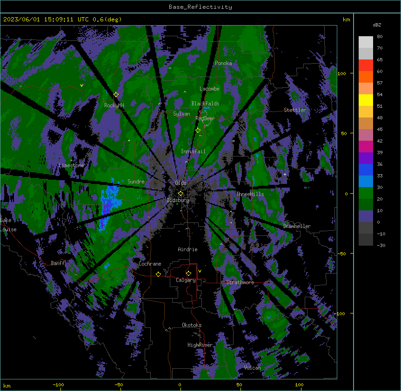
Task: Click the blue-purple storm cell southwest of Sundre
Action: tap(108, 205)
